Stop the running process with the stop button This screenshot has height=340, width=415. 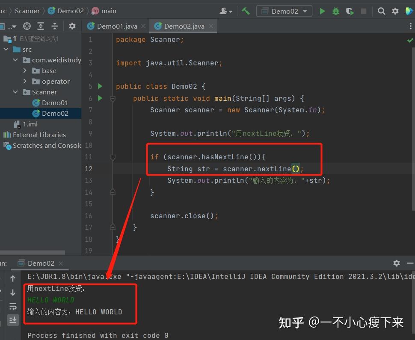pyautogui.click(x=364, y=11)
